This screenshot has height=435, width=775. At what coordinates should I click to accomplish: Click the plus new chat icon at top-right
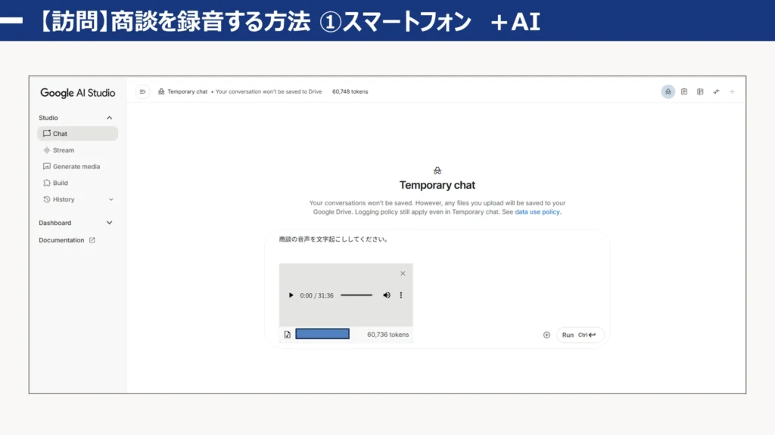pos(732,91)
